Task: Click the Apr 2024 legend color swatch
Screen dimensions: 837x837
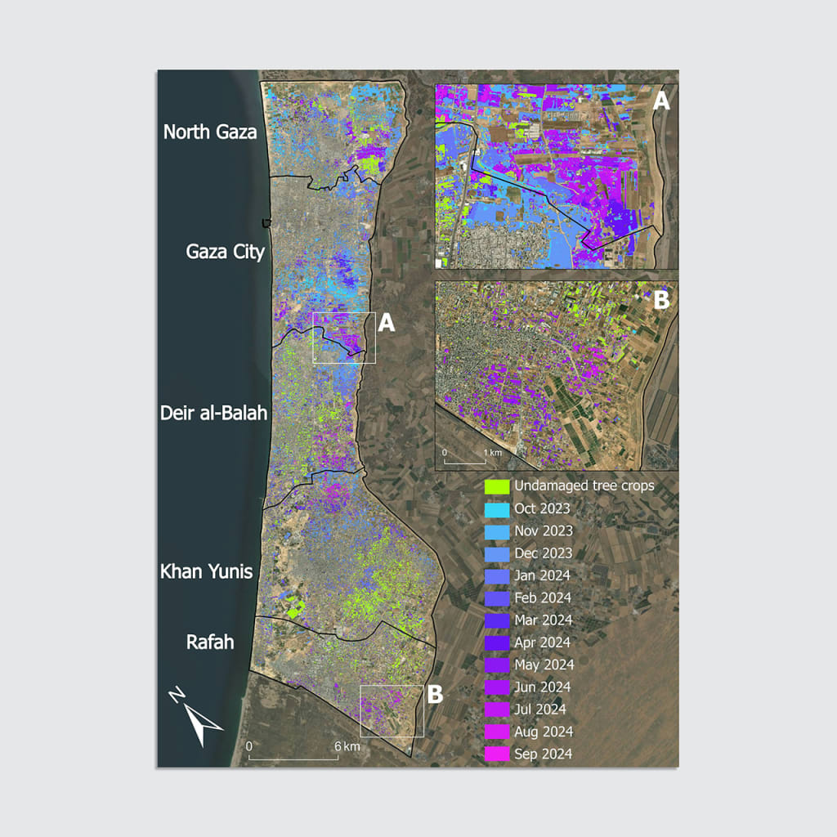Action: [x=497, y=642]
